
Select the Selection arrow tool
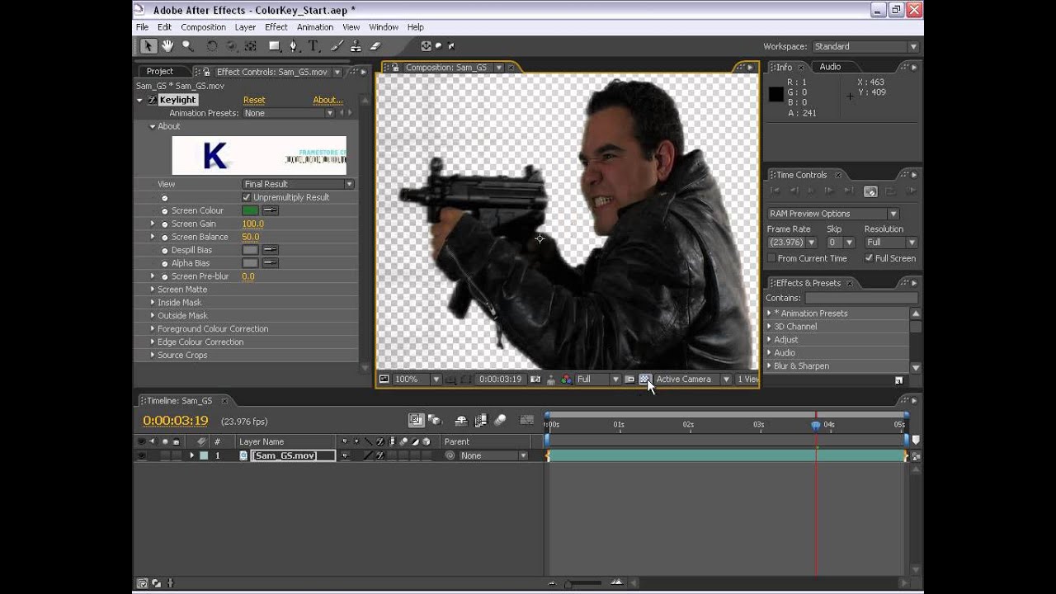148,46
